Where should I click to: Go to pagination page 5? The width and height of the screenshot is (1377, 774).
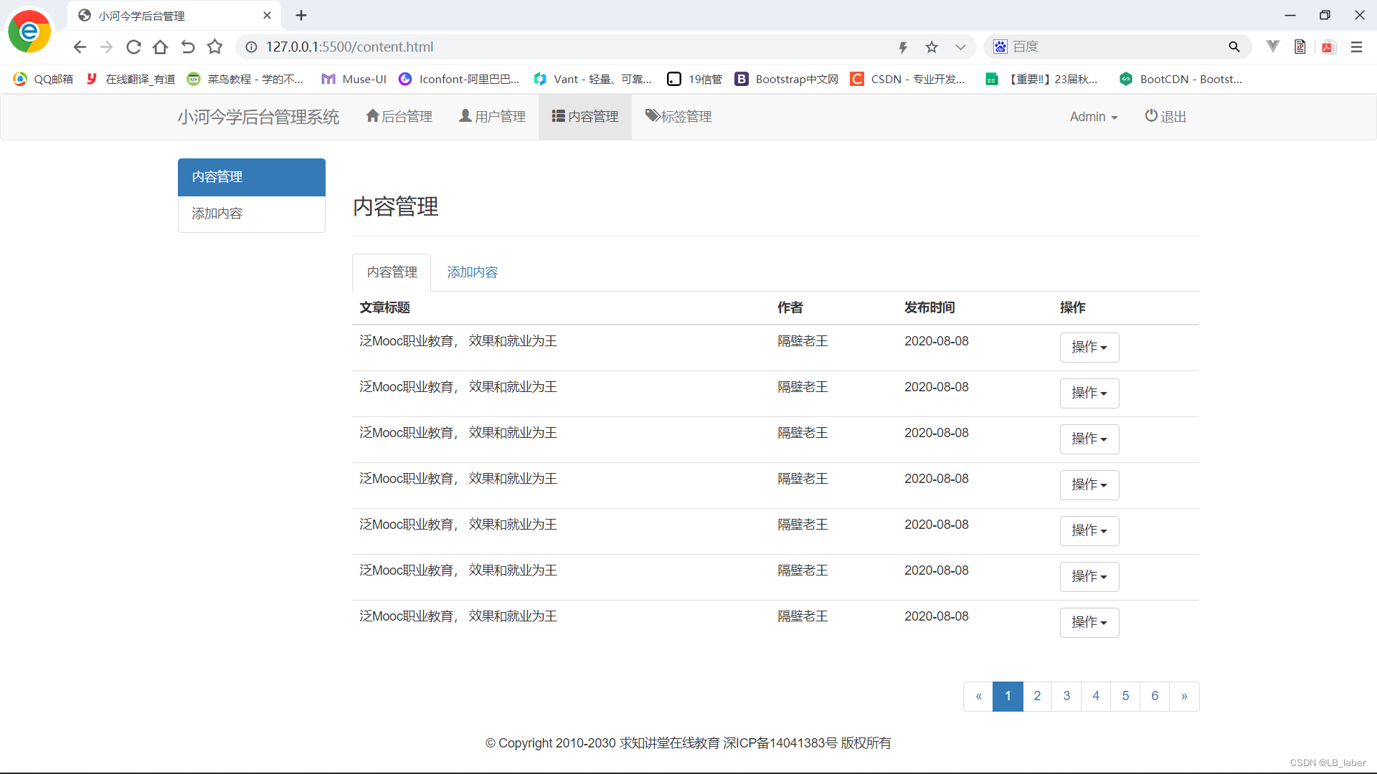point(1125,697)
